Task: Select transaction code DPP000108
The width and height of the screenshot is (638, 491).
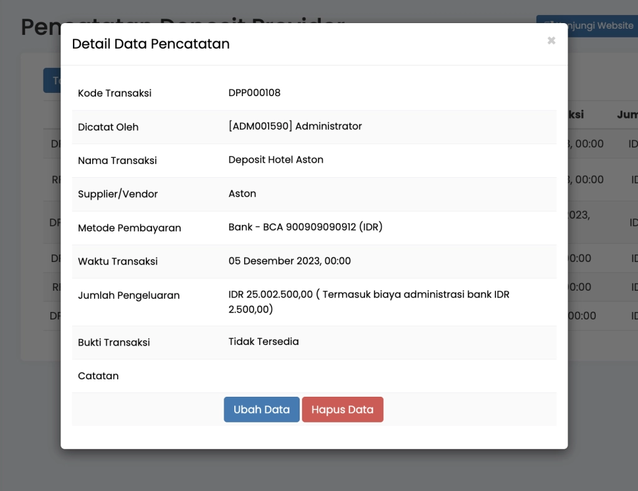Action: click(254, 93)
